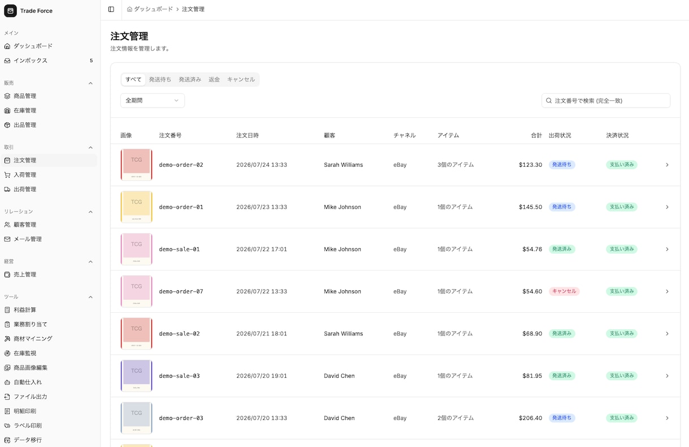Collapse the 販売 sidebar section

point(90,83)
